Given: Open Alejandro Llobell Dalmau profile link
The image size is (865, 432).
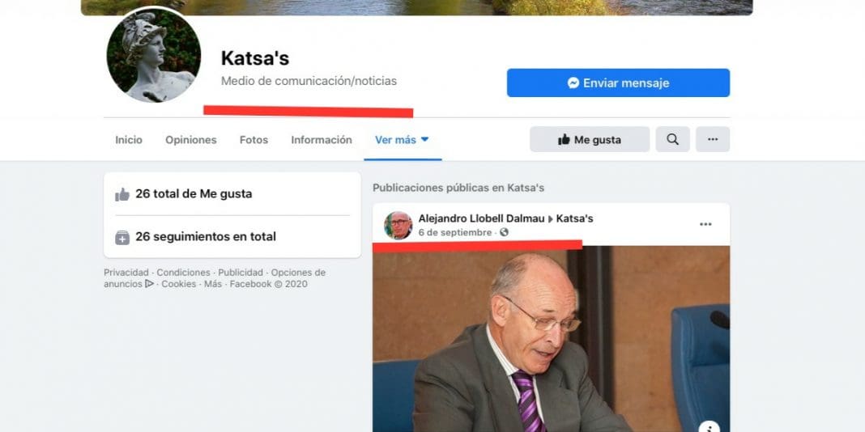Looking at the screenshot, I should tap(482, 218).
